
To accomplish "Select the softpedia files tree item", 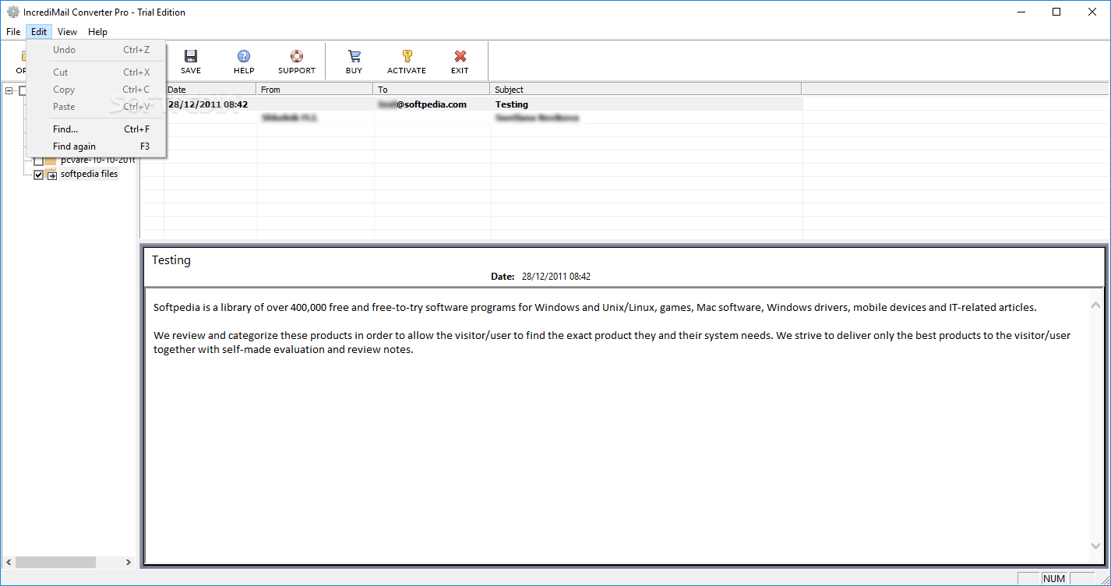I will point(89,174).
